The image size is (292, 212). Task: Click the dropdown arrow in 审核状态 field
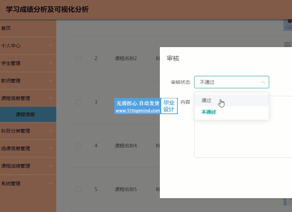tap(263, 82)
